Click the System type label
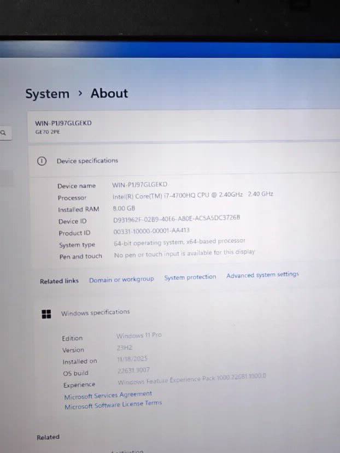Screen dimensions: 340x453 coord(77,245)
